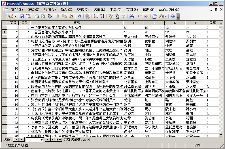Select the 问题 column header
This screenshot has height=149, width=225.
coord(77,23)
